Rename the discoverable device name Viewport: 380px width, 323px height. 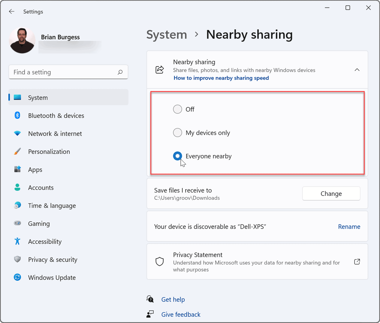(x=349, y=227)
